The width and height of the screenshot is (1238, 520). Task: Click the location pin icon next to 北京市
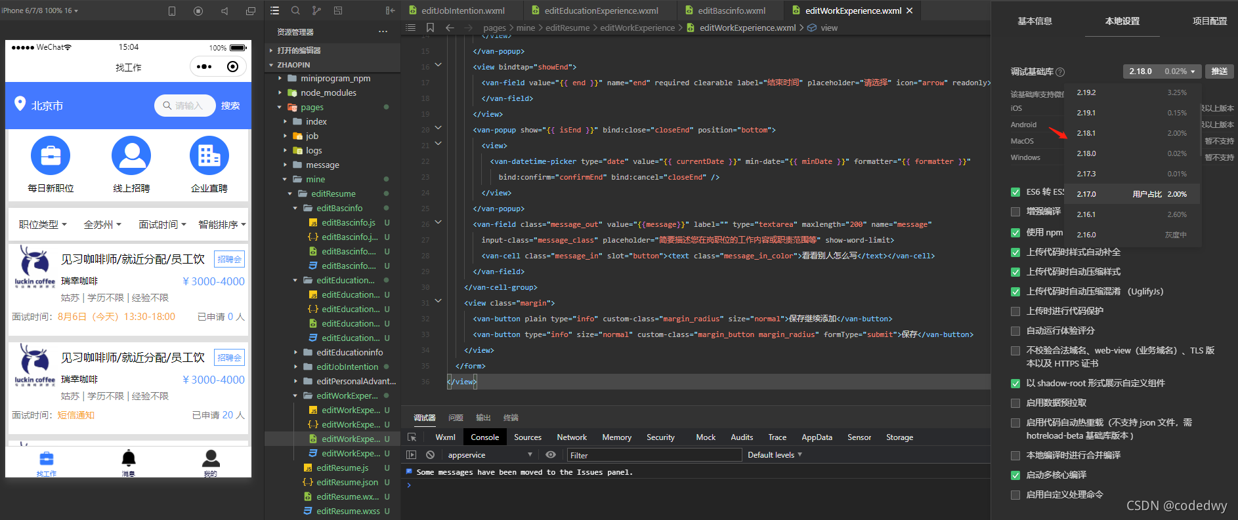point(20,104)
